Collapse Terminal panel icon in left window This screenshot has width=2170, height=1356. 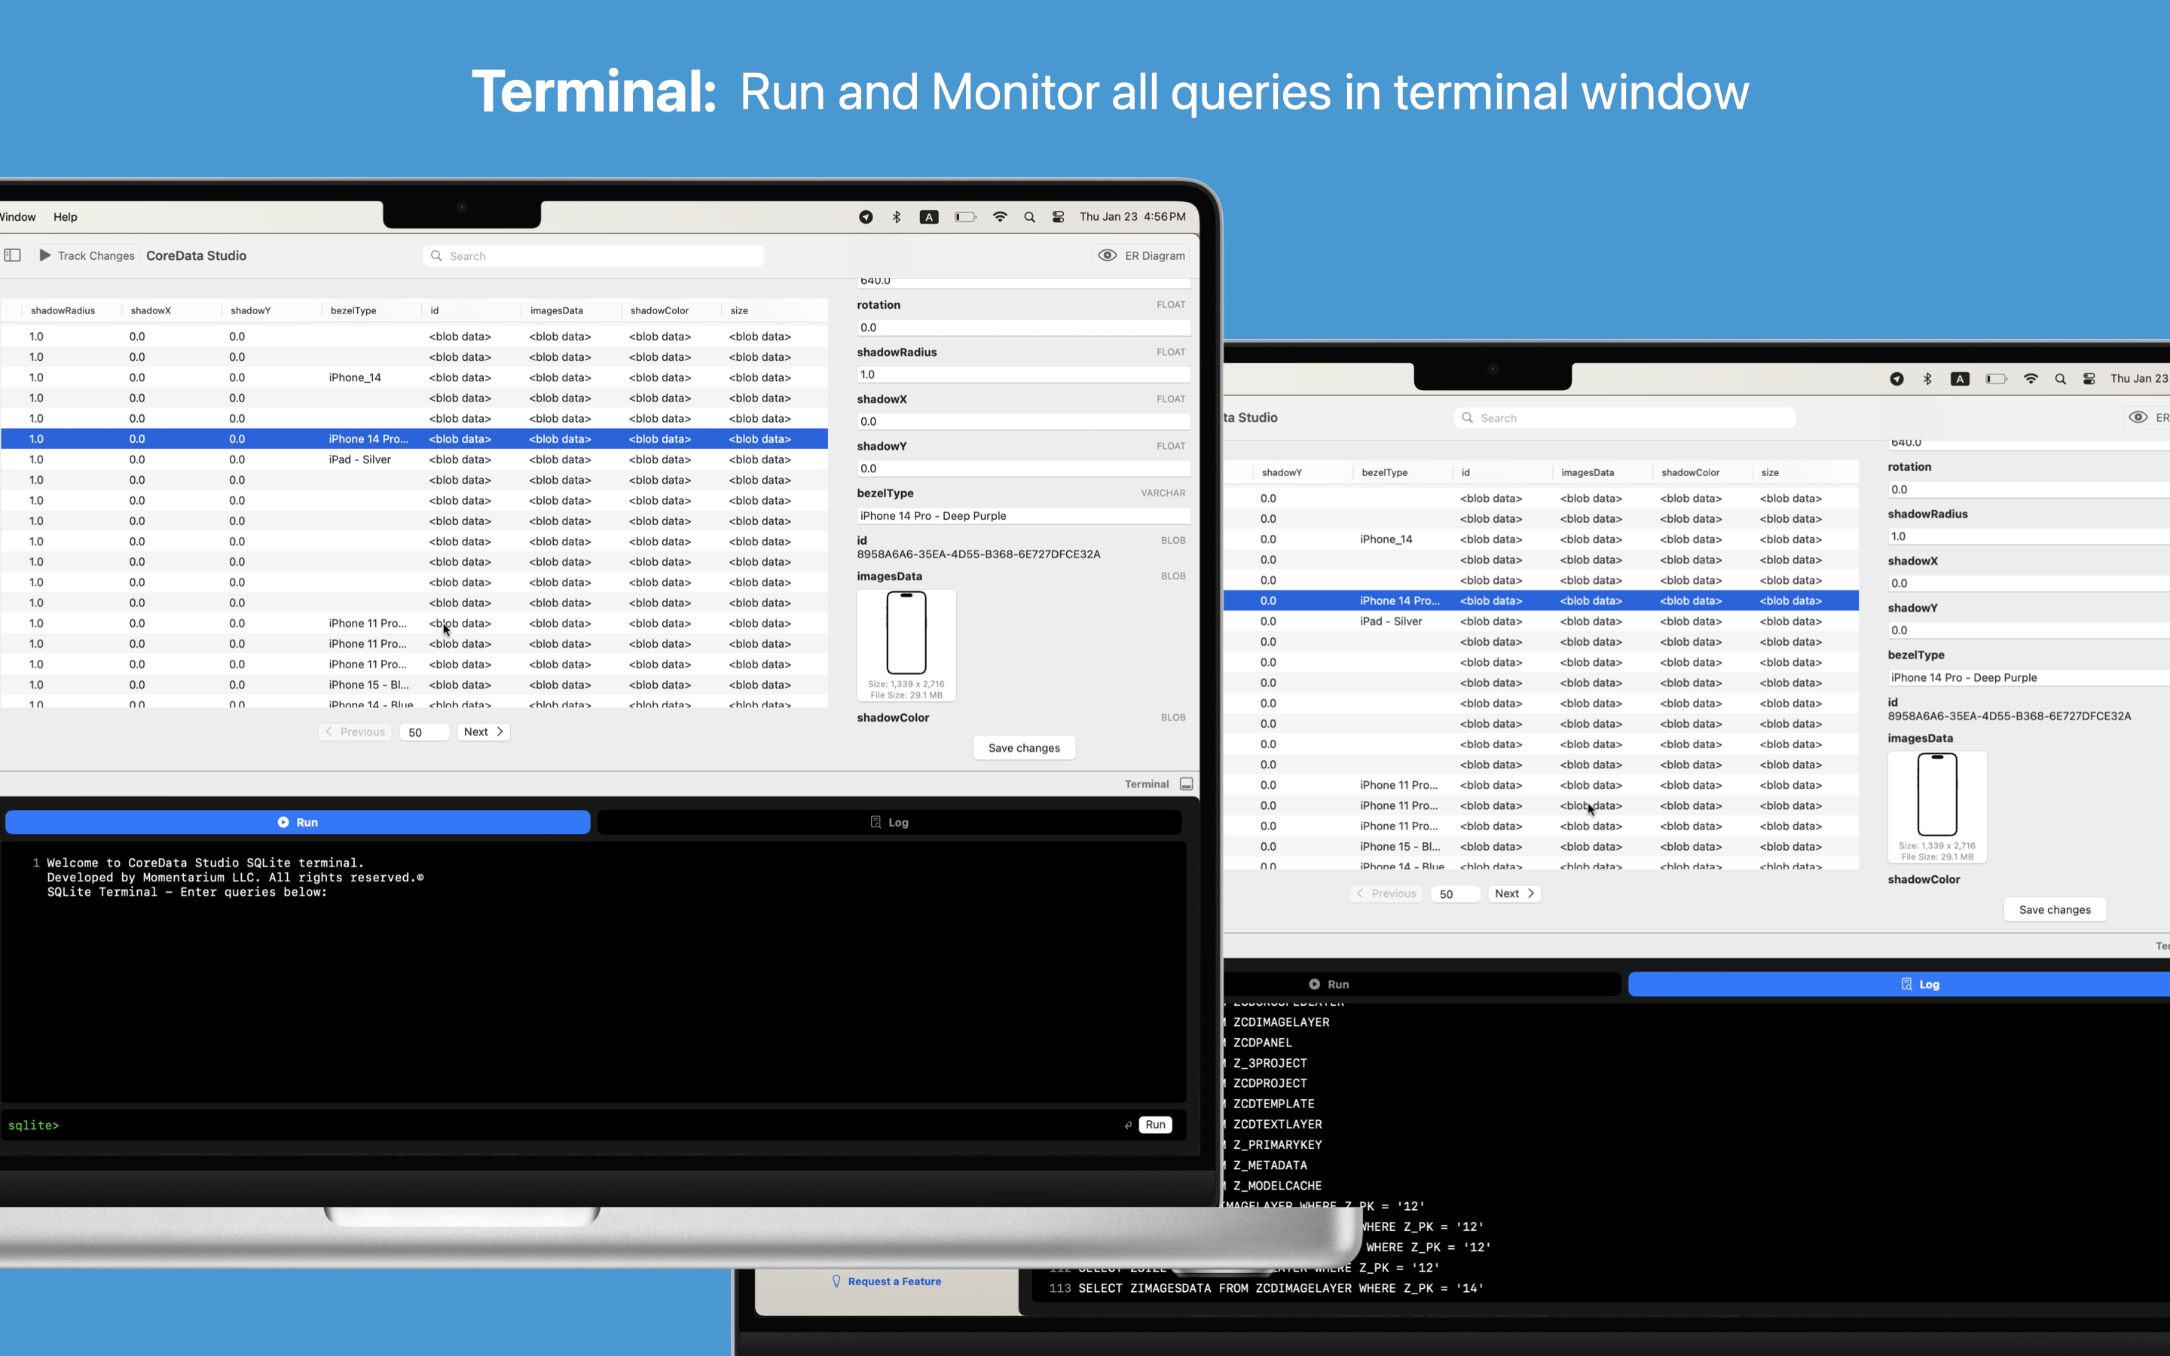1186,783
